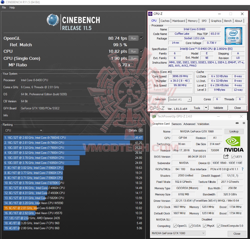Select the AMD Opteron 2435 ranking row

73,218
